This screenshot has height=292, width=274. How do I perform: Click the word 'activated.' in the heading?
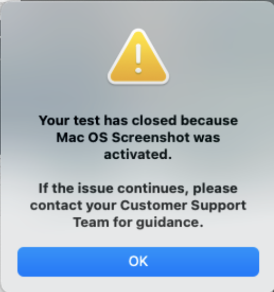click(138, 154)
